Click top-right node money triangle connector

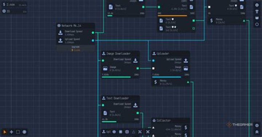pyautogui.click(x=244, y=21)
